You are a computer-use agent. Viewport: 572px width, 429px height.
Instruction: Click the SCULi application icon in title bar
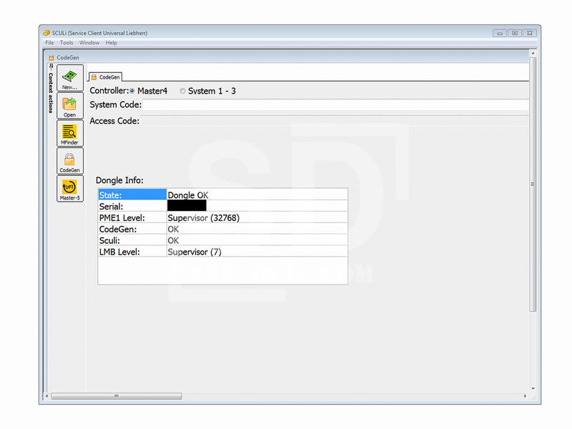coord(46,33)
